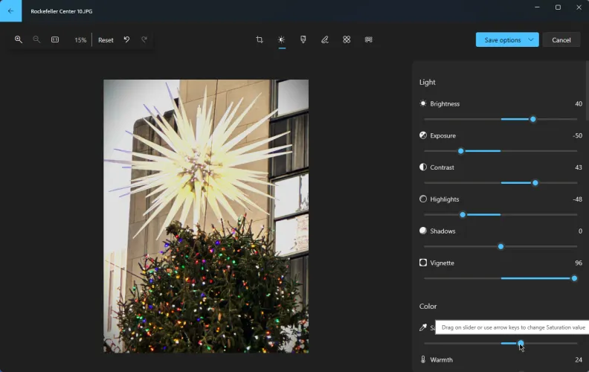Open the Filter tool
This screenshot has width=589, height=372.
click(x=303, y=39)
